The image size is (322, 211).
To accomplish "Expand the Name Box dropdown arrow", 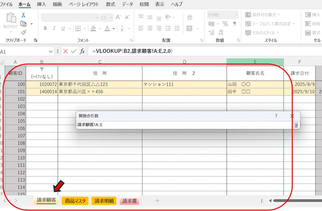I will click(x=51, y=51).
